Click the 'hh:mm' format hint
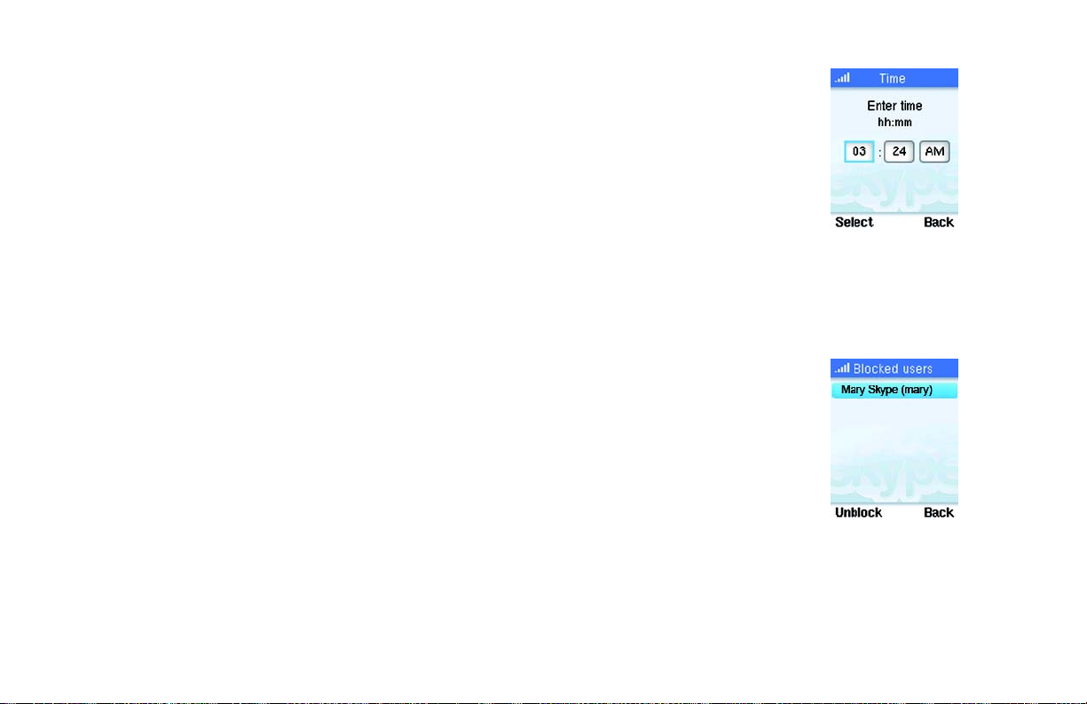Screen dimensions: 1087x704 [894, 123]
